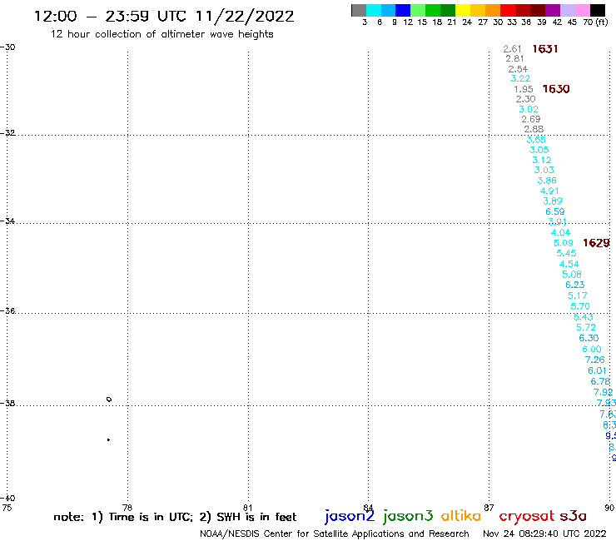Click the cyan swatch in the legend

point(374,10)
